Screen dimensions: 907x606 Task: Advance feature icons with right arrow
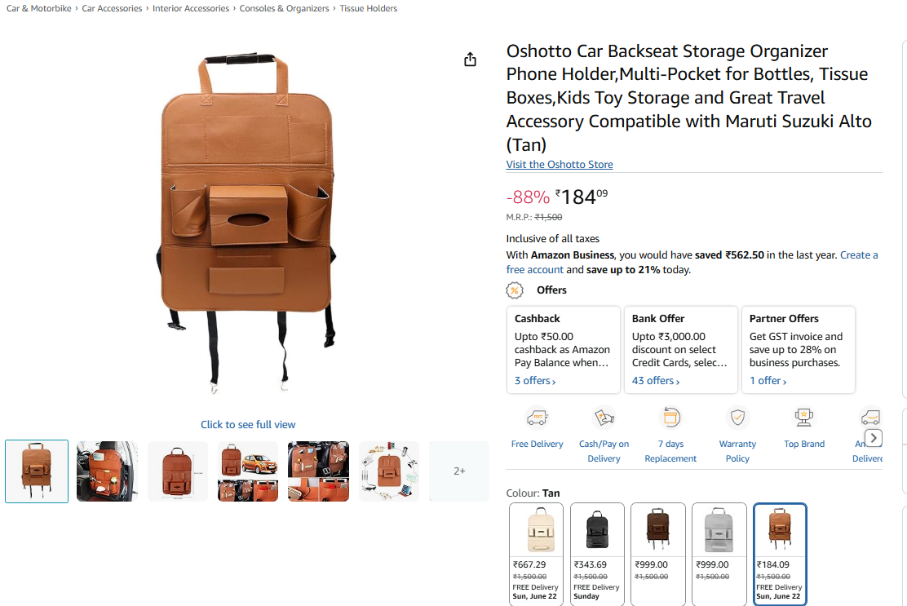874,438
